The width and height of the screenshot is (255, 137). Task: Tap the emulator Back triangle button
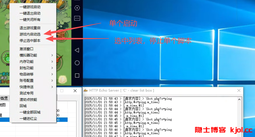pyautogui.click(x=77, y=50)
